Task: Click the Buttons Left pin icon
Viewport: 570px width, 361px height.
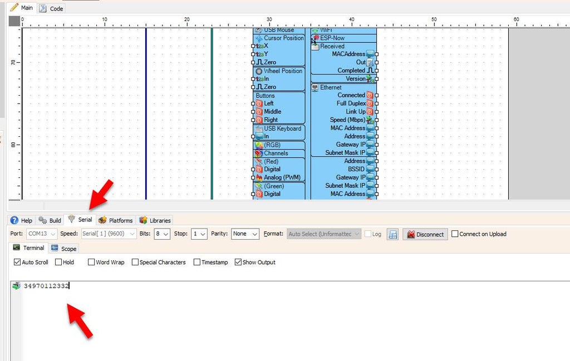Action: pos(259,103)
